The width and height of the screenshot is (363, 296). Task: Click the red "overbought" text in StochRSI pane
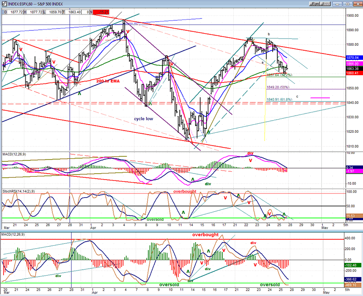point(186,191)
